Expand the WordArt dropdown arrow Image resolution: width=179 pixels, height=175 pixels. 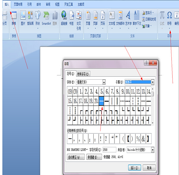click(128, 28)
